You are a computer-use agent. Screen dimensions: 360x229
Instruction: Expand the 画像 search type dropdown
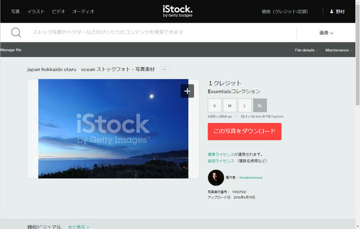326,33
